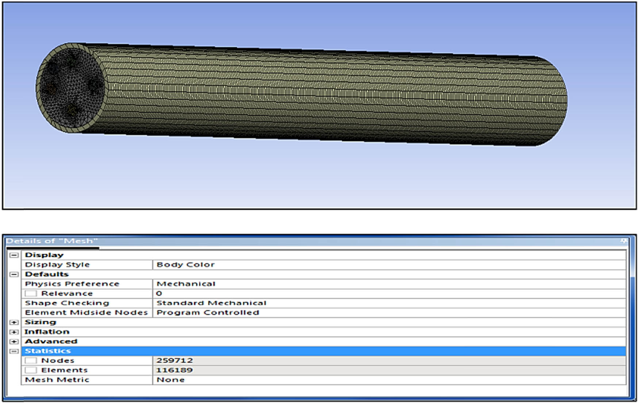Expand the Advanced section
The height and width of the screenshot is (404, 639).
[x=14, y=341]
